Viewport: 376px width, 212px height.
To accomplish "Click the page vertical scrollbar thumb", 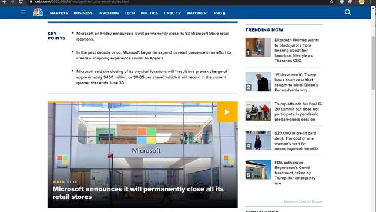I will (x=374, y=62).
